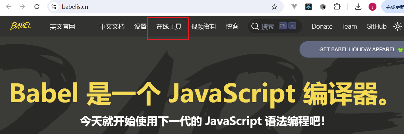Go forward to the next page

point(22,7)
